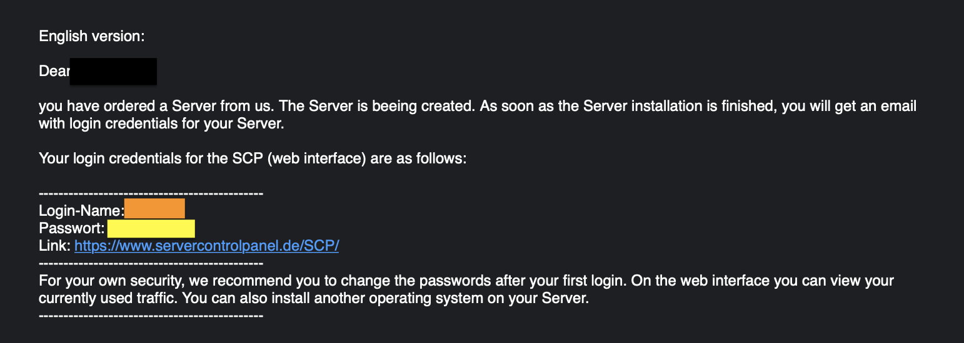Click 'For your own security' sentence
The width and height of the screenshot is (964, 343).
pyautogui.click(x=466, y=281)
